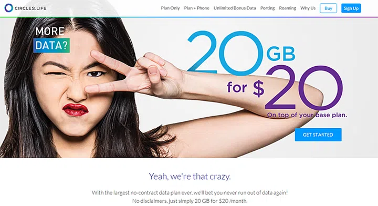The height and width of the screenshot is (206, 378).
Task: Click the white MORE text on banner
Action: 50,31
